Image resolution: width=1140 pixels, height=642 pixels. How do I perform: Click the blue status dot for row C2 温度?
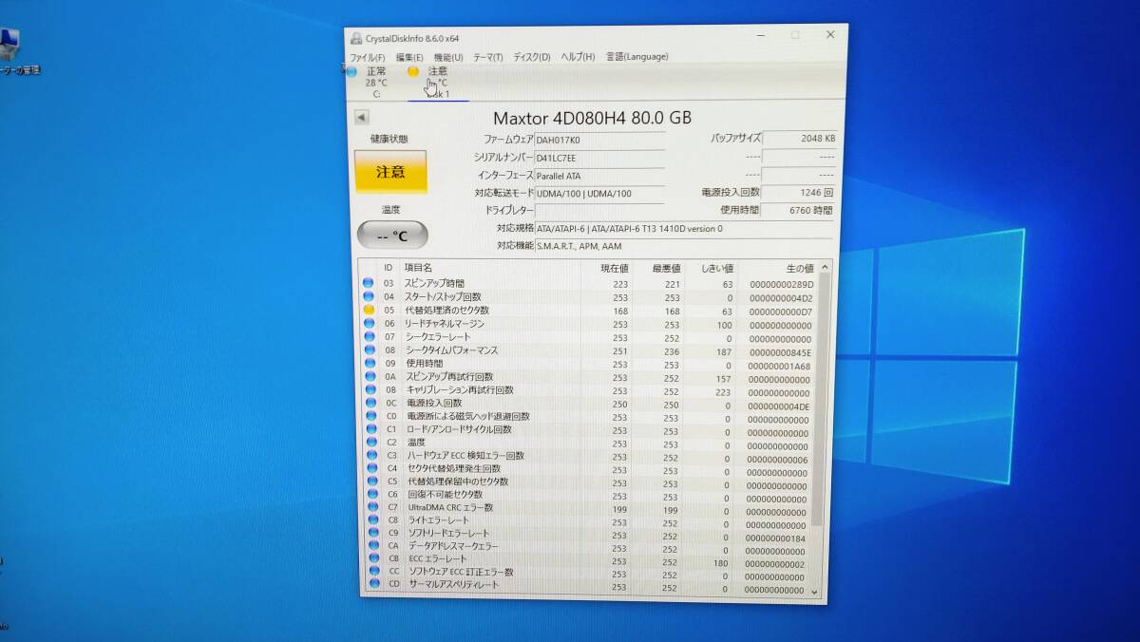[370, 443]
